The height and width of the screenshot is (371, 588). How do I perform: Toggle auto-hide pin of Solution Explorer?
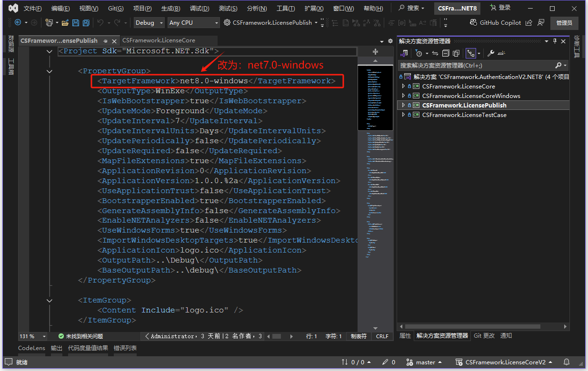tap(555, 41)
